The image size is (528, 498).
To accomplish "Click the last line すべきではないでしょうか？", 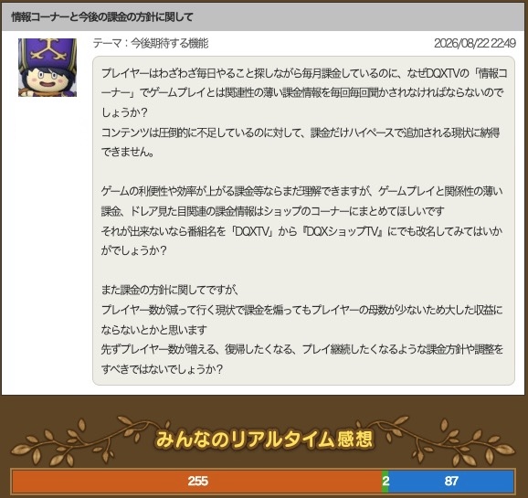I will click(162, 369).
